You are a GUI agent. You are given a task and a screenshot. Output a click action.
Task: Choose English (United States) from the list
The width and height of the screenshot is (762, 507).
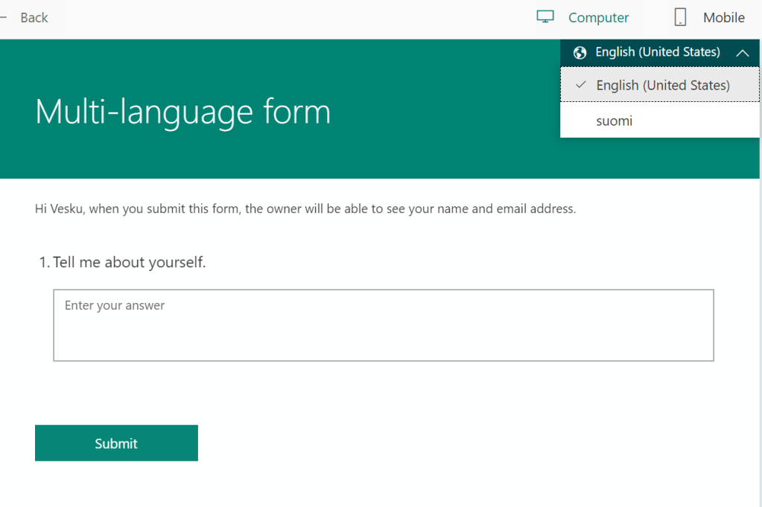click(662, 86)
